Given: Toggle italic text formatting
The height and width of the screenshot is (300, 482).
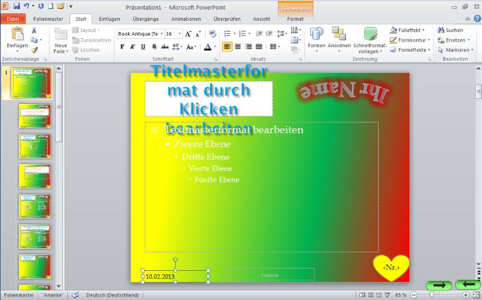Looking at the screenshot, I should click(133, 47).
